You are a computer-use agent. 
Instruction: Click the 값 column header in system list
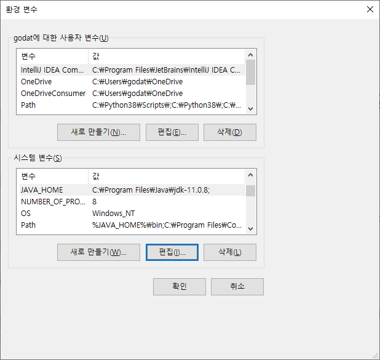click(x=167, y=177)
